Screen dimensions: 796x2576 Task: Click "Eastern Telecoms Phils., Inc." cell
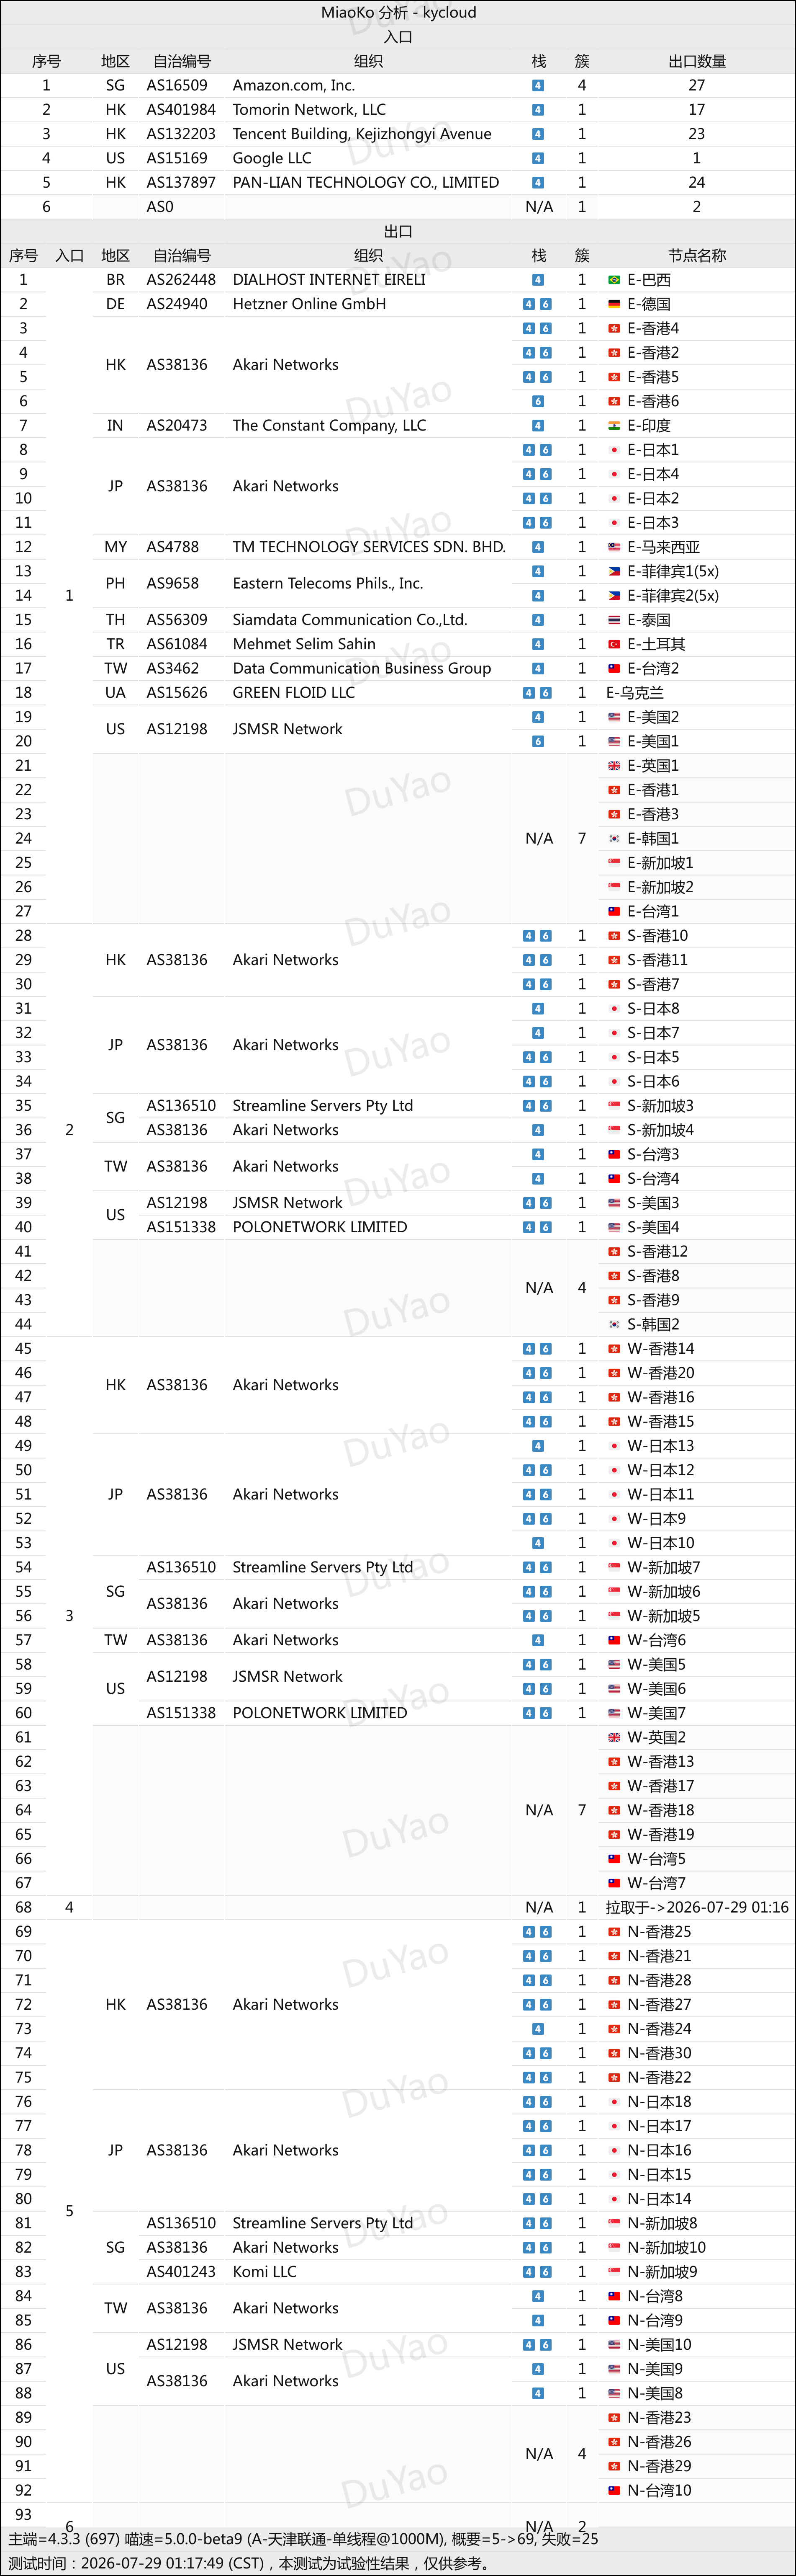(328, 583)
